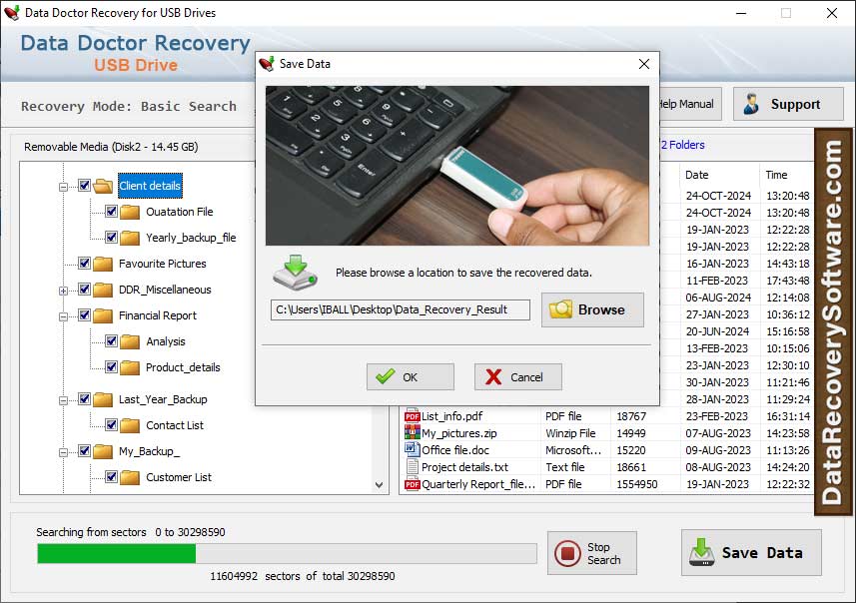856x603 pixels.
Task: Click the PDF icon beside List_info.pdf
Action: pos(412,416)
